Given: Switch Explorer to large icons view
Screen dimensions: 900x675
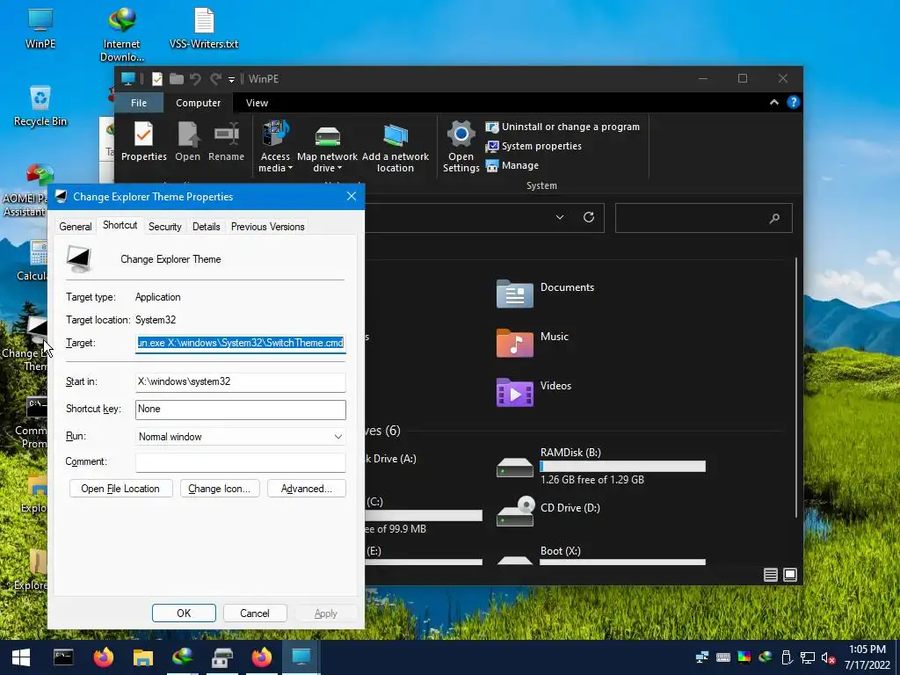Looking at the screenshot, I should 790,575.
